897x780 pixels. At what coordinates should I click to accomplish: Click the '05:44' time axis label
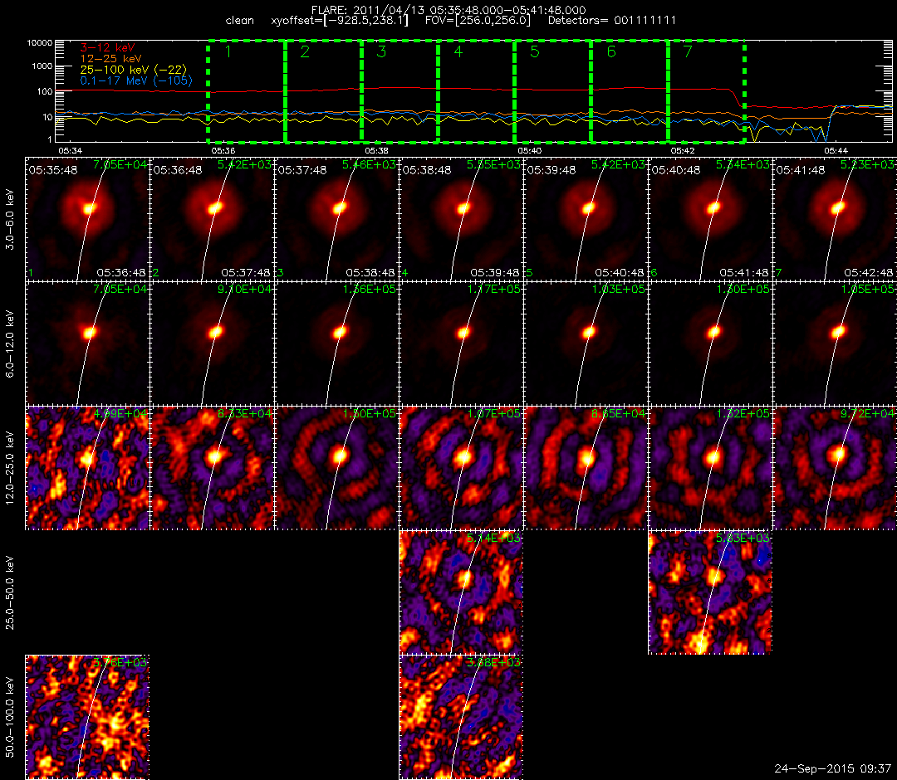click(x=836, y=151)
